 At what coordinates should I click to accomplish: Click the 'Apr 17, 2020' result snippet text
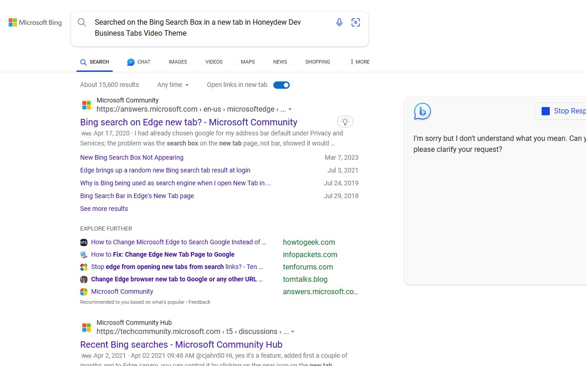(x=212, y=138)
